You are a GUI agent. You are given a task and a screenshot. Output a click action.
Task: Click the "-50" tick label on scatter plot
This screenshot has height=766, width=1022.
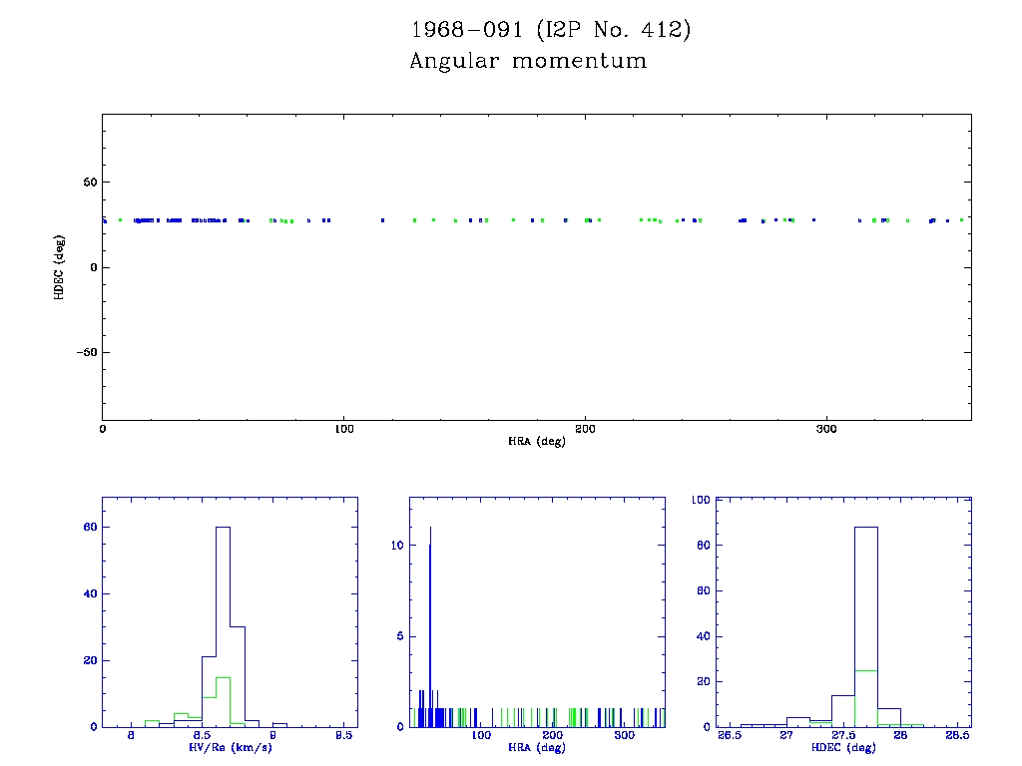point(85,353)
